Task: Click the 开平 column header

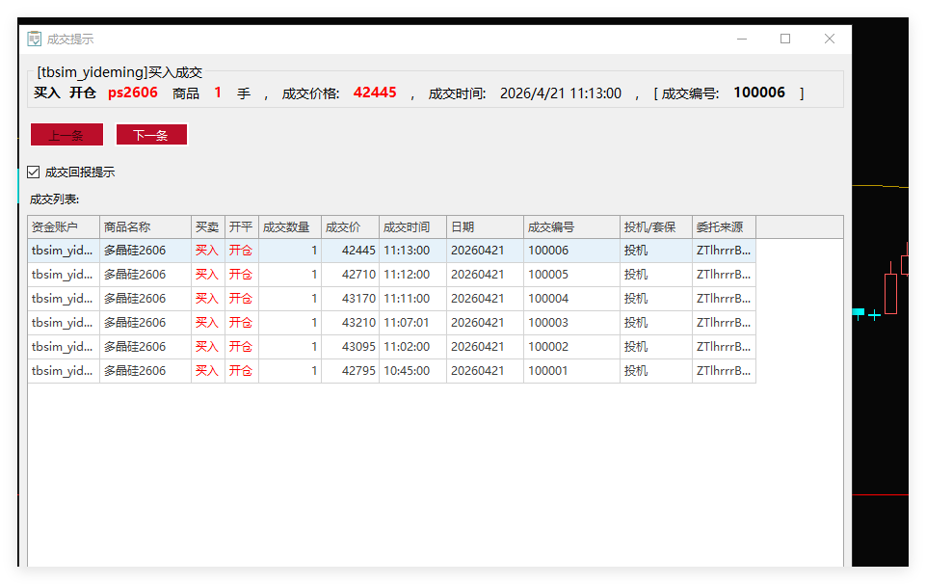Action: pyautogui.click(x=241, y=227)
